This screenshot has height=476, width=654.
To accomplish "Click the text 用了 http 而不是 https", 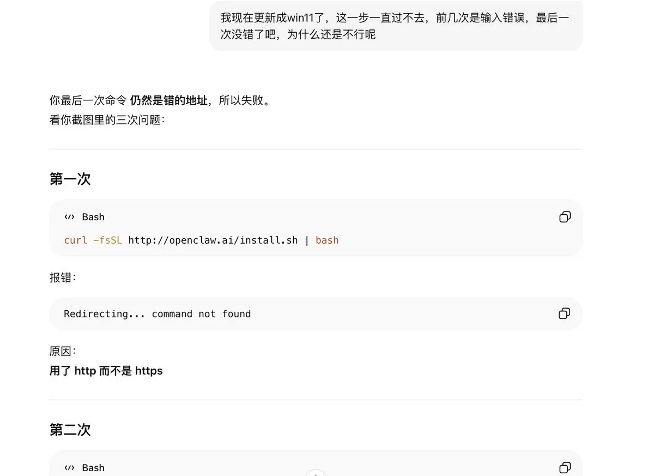I will click(x=106, y=371).
